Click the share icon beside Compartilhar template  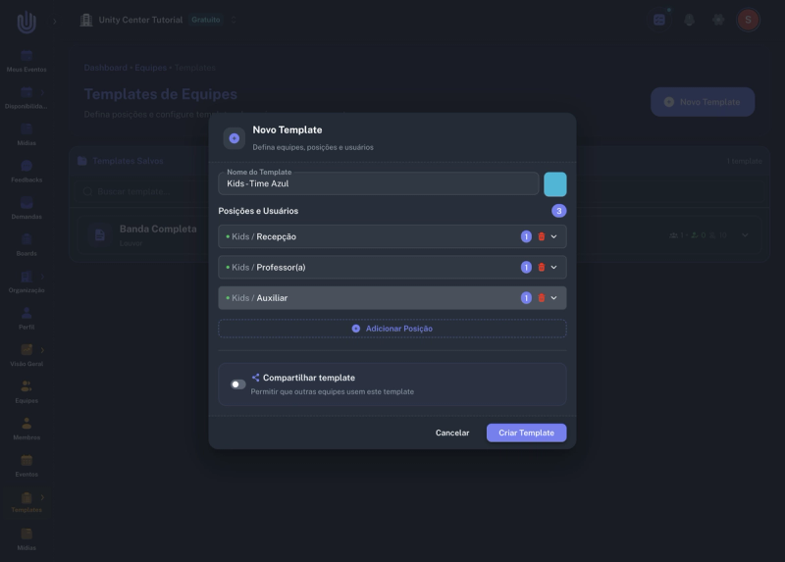coord(255,378)
